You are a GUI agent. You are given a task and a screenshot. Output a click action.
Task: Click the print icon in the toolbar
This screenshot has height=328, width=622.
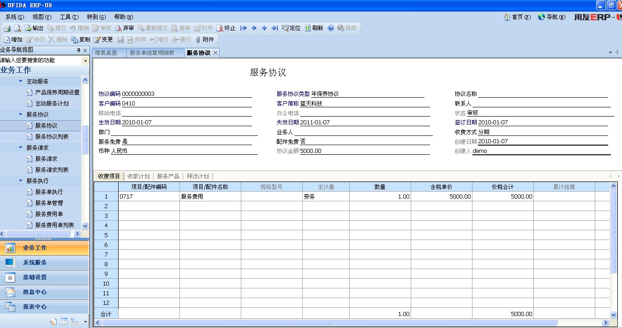(7, 28)
